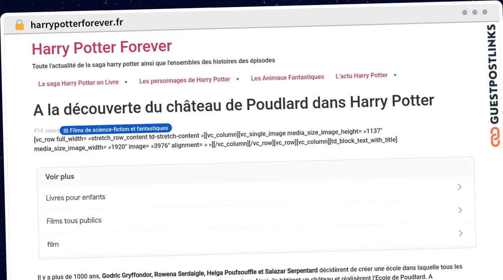Viewport: 503px width, 280px height.
Task: Click Films de science-fiction et fantastiques tag
Action: click(116, 129)
